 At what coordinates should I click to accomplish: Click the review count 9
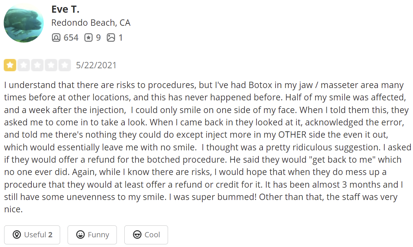(x=98, y=38)
